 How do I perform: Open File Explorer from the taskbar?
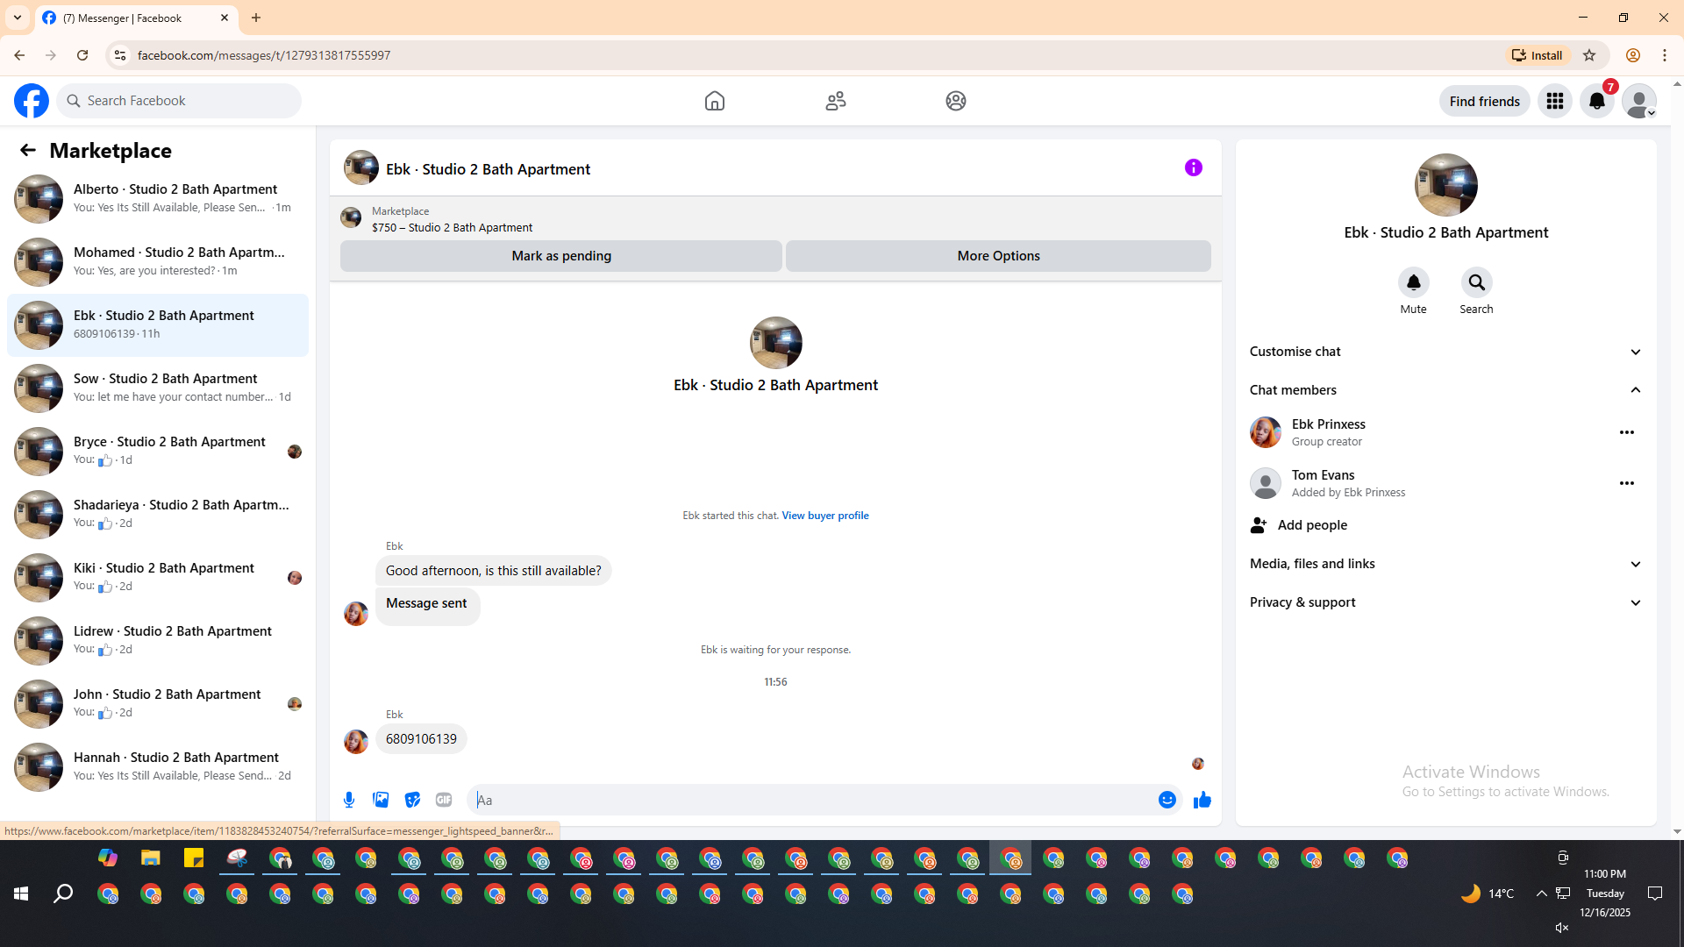point(151,858)
